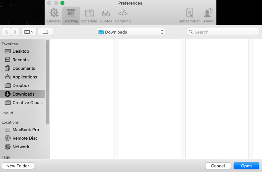Image resolution: width=262 pixels, height=172 pixels.
Task: Select Recents in the sidebar
Action: click(22, 60)
